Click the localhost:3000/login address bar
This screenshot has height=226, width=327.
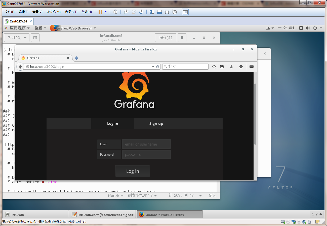coord(88,67)
